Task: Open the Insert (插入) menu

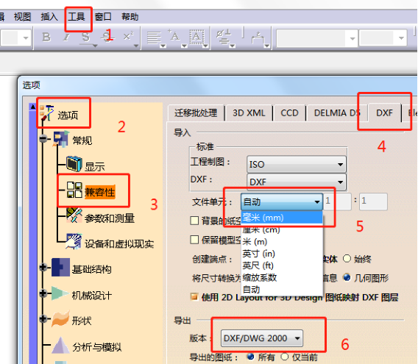Action: (x=49, y=16)
